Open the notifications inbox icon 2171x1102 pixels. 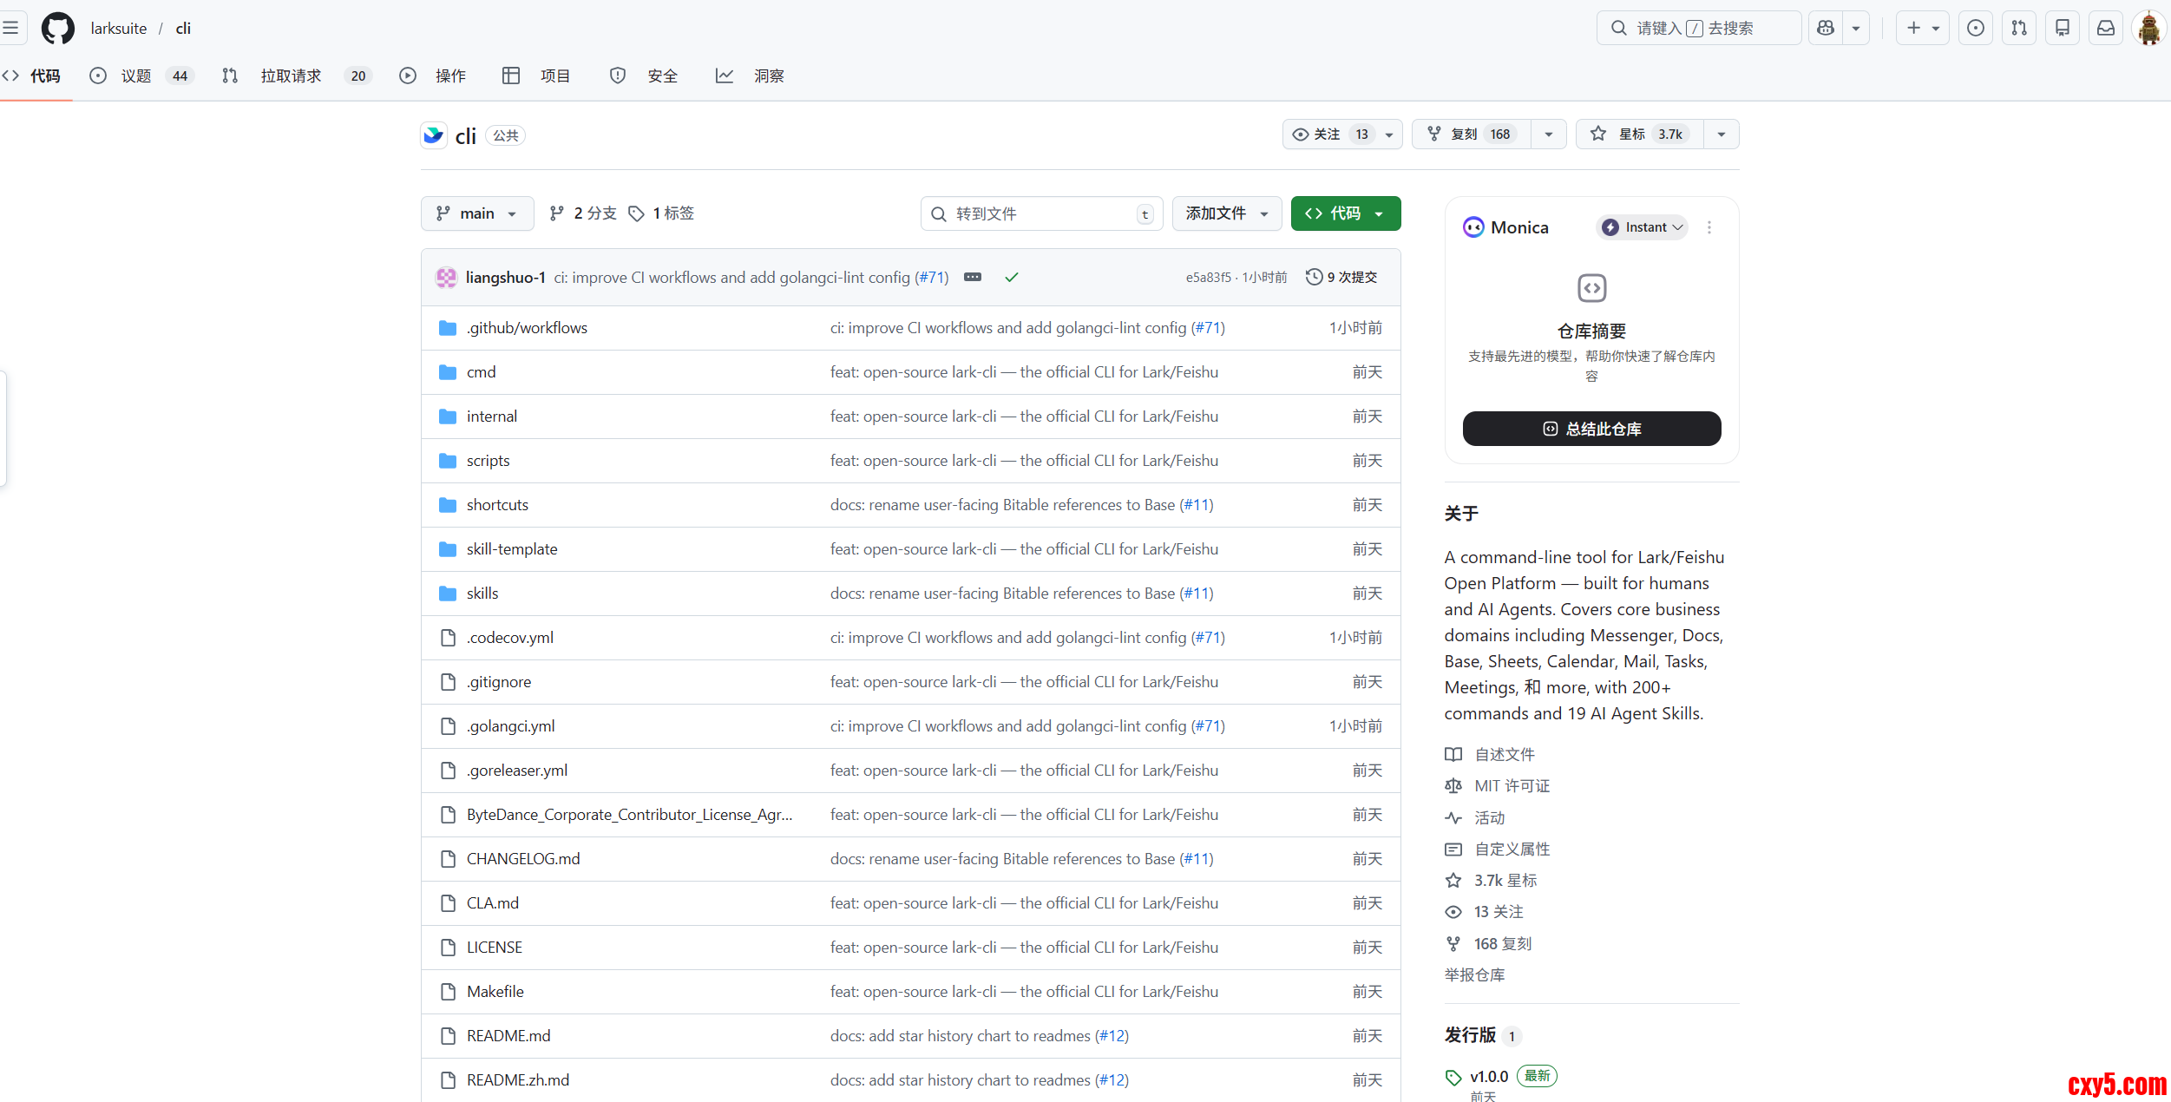2106,28
